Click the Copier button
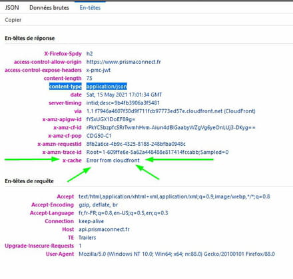The width and height of the screenshot is (293, 279). 13,20
